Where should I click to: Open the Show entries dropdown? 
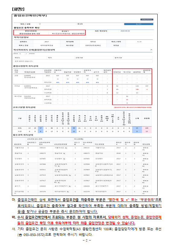click(x=23, y=54)
